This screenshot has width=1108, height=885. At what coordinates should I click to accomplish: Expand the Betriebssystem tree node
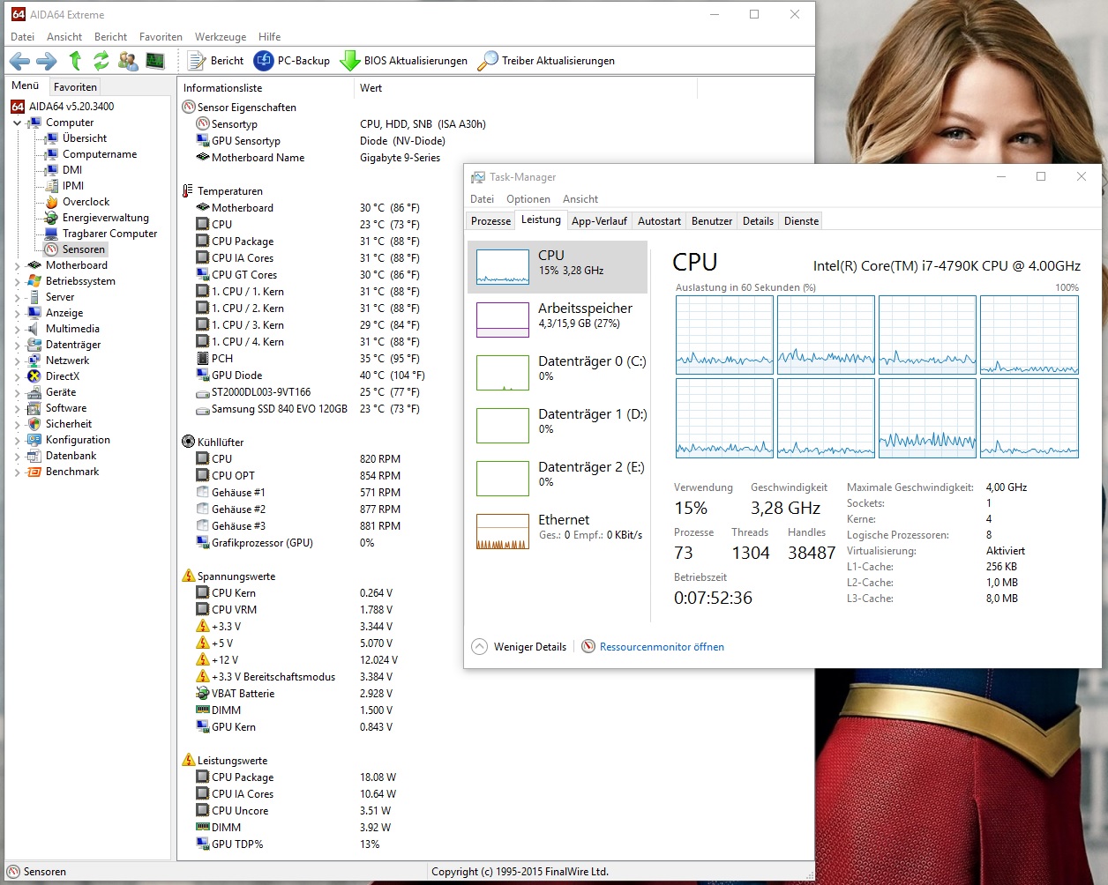pyautogui.click(x=18, y=282)
